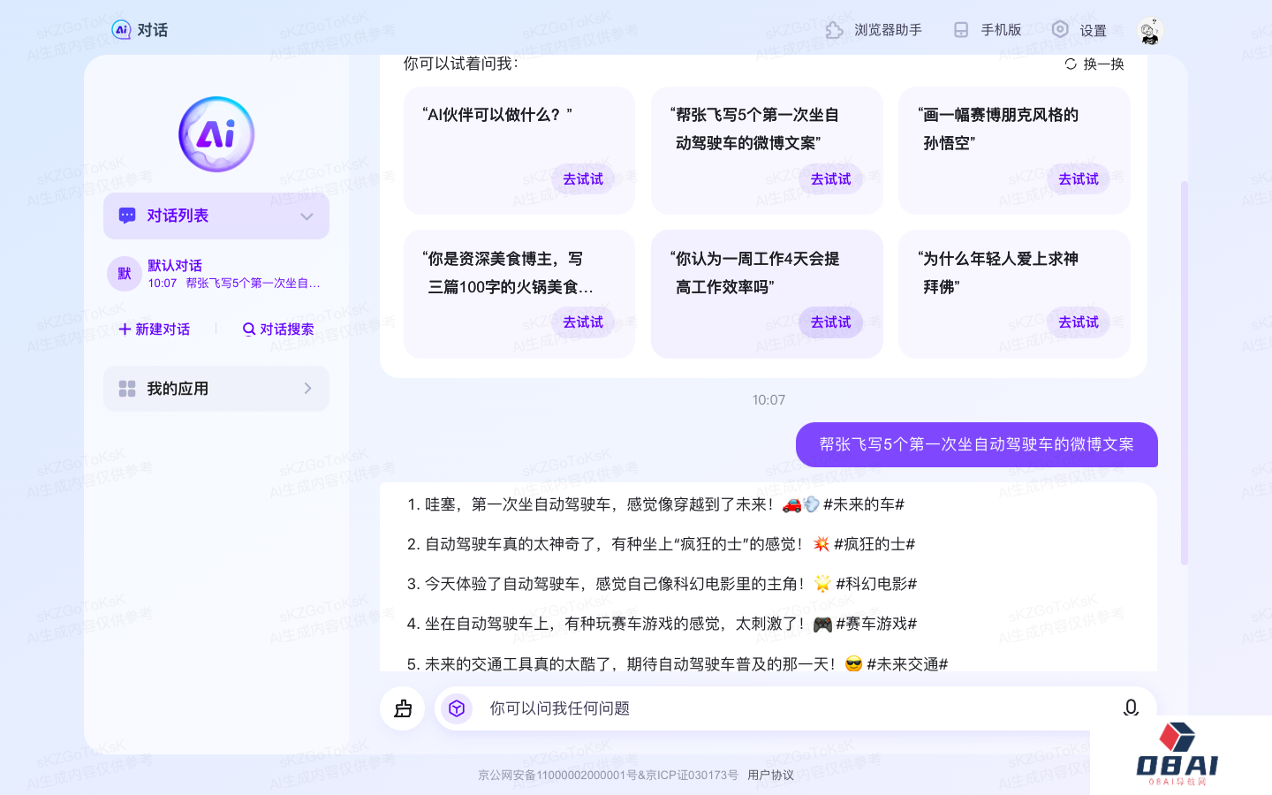Screen dimensions: 1272x795
Task: Open the 浏览器助手 puzzle icon
Action: [x=835, y=29]
